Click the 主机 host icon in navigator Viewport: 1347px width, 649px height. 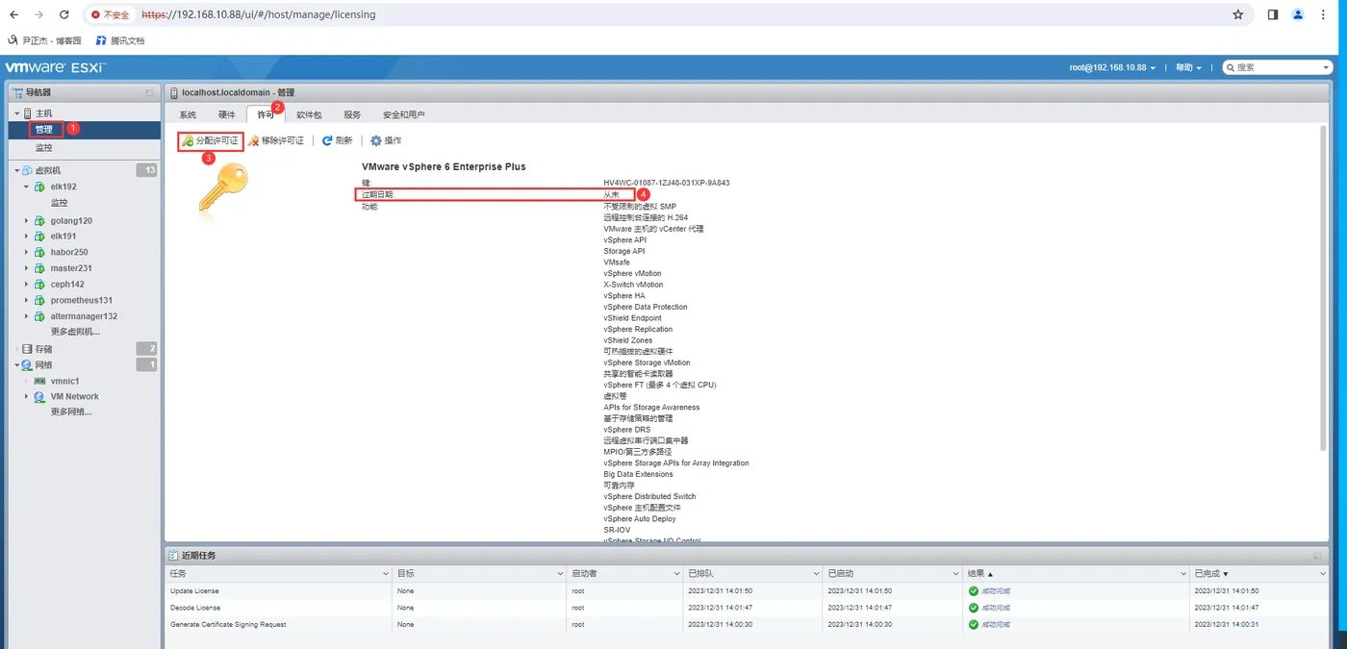27,113
